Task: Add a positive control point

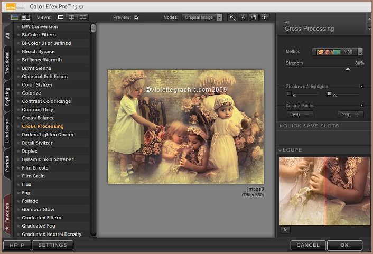Action: tap(350, 114)
